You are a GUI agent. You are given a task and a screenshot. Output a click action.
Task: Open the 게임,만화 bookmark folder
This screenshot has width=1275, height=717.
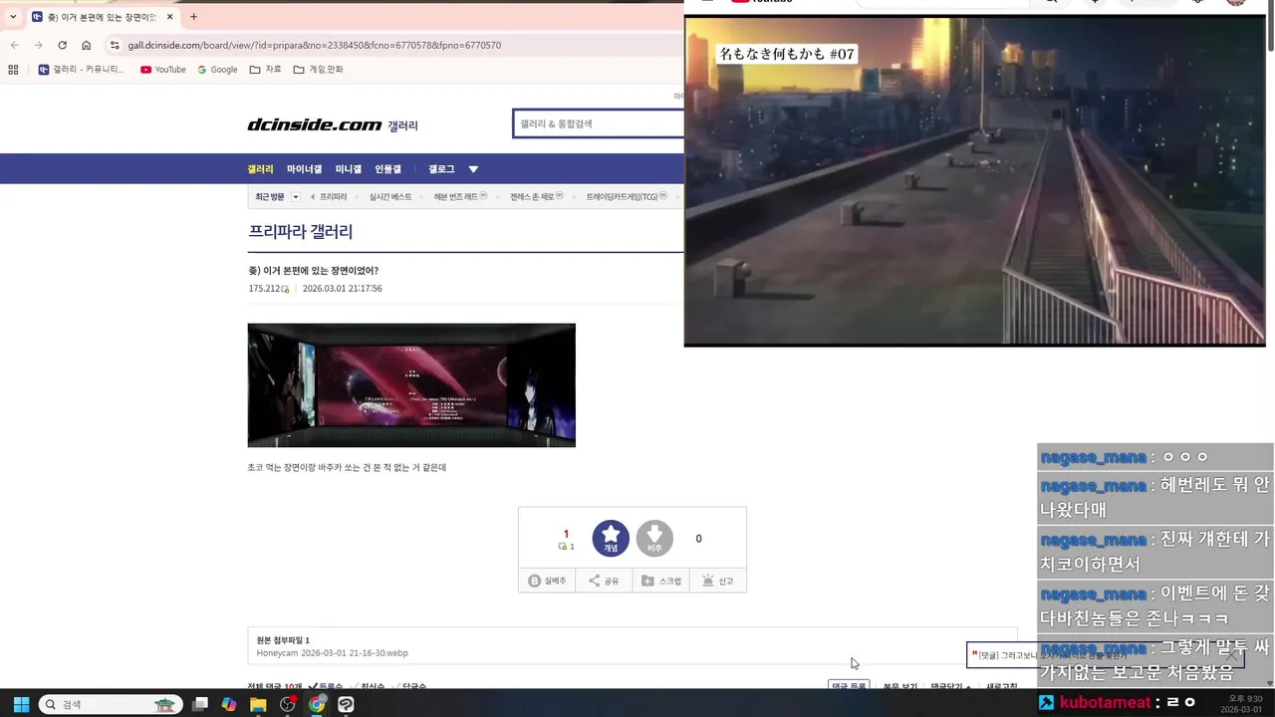tap(319, 70)
